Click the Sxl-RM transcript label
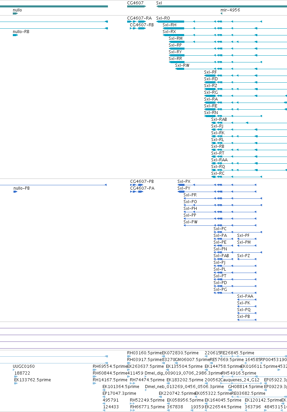 pyautogui.click(x=176, y=38)
